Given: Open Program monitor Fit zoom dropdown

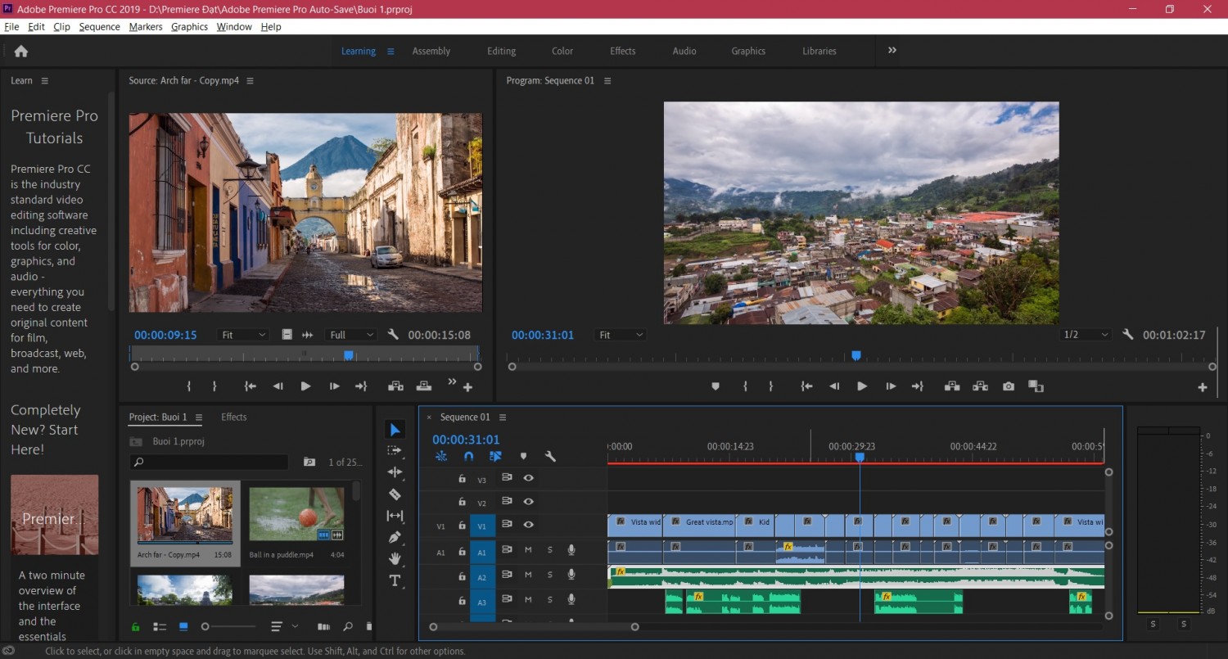Looking at the screenshot, I should (x=621, y=335).
